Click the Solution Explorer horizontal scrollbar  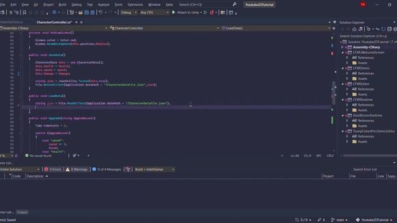(370, 155)
